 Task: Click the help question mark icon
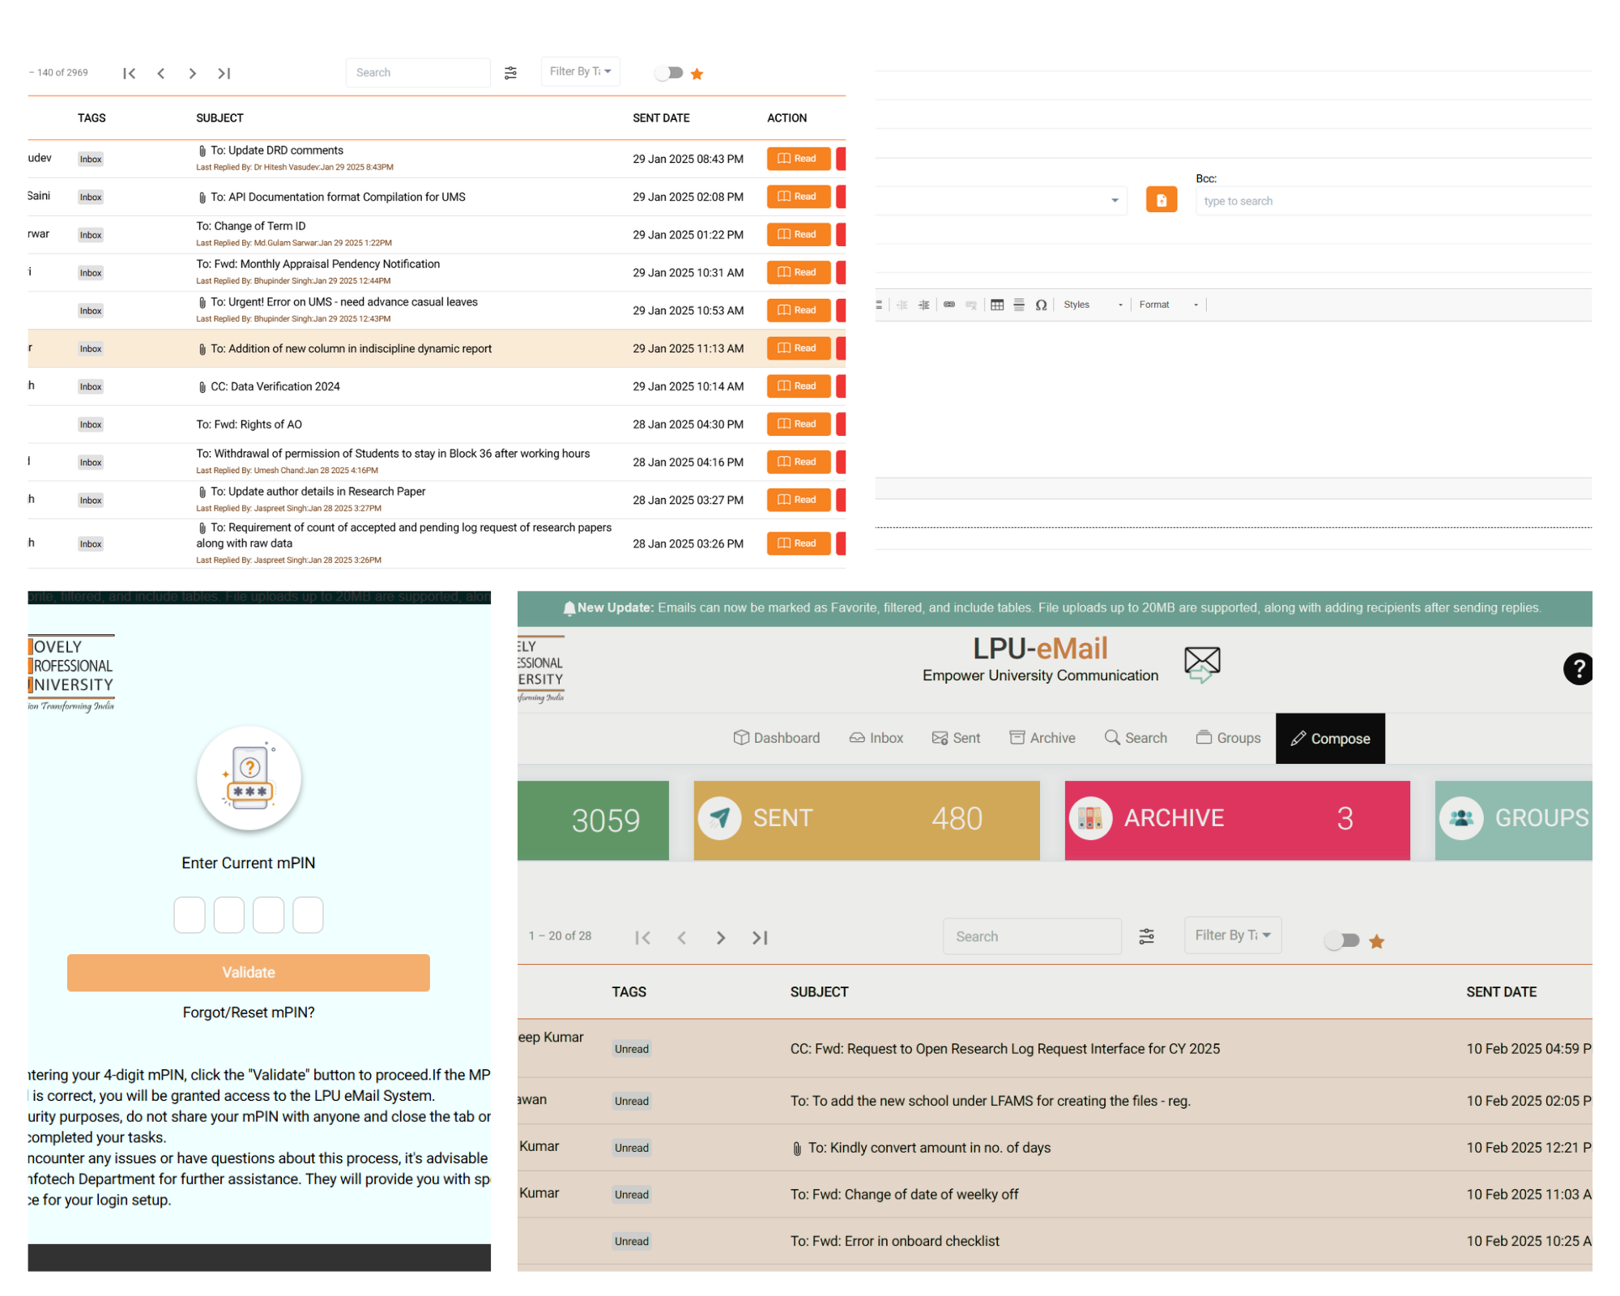click(x=1577, y=668)
